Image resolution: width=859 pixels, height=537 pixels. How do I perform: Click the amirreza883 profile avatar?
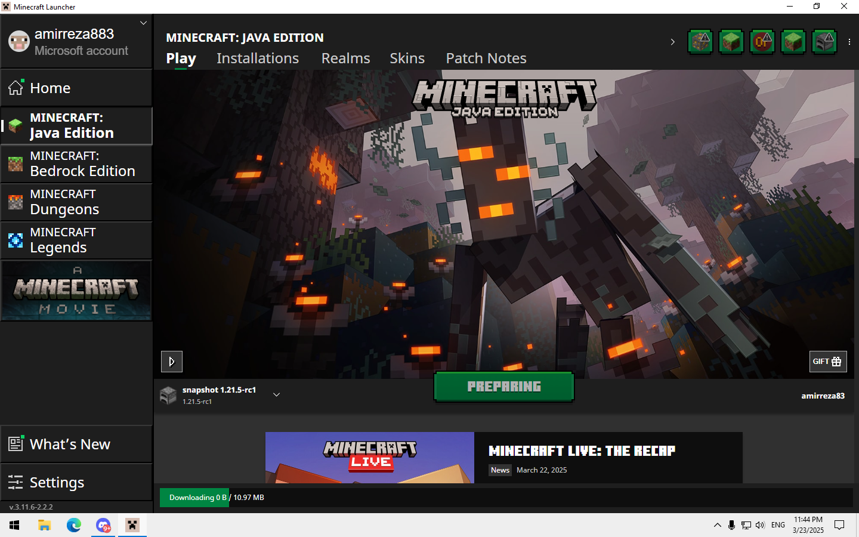tap(19, 42)
